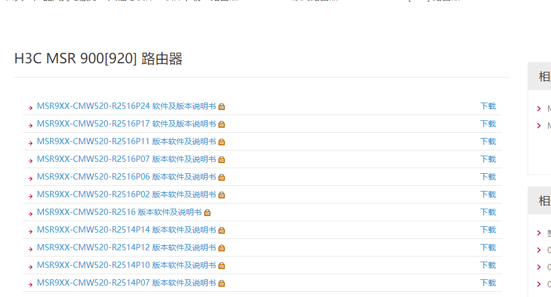Viewport: 551px width, 297px height.
Task: Click 下载 for R2514P07 row
Action: (x=488, y=283)
